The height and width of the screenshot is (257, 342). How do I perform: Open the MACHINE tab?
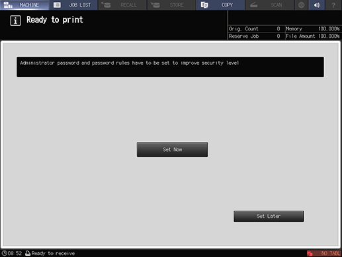pos(24,5)
